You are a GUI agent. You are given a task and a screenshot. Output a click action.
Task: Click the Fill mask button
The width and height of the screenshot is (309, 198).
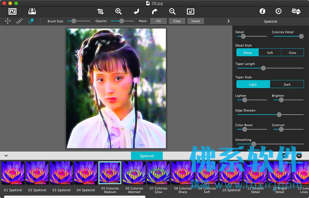[x=159, y=21]
